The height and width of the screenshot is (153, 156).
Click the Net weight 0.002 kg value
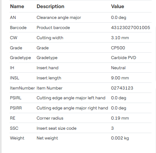pyautogui.click(x=120, y=138)
